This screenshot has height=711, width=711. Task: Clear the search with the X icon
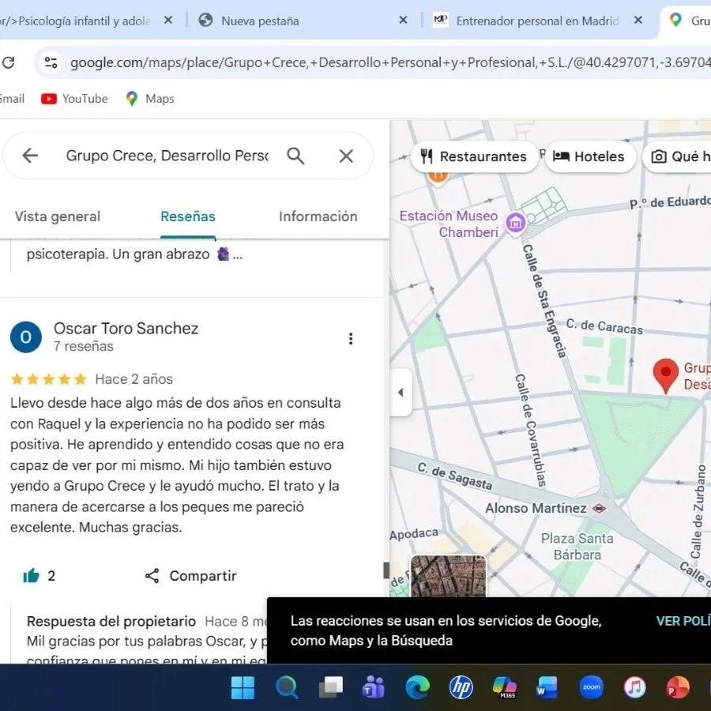click(x=346, y=156)
